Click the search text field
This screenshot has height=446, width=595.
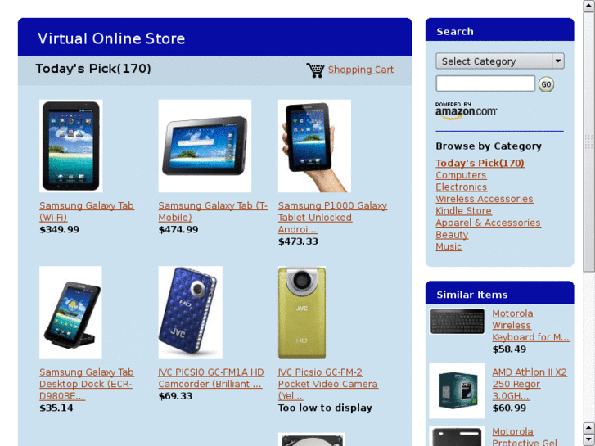485,83
